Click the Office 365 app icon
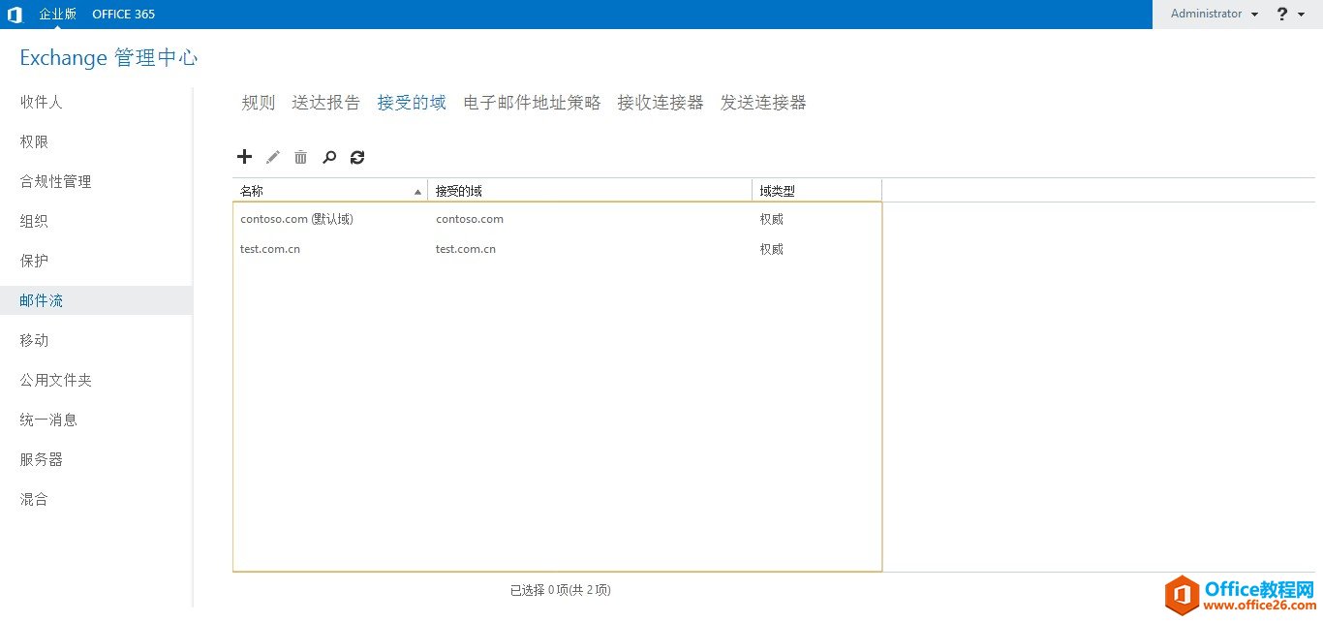This screenshot has height=622, width=1323. (15, 13)
